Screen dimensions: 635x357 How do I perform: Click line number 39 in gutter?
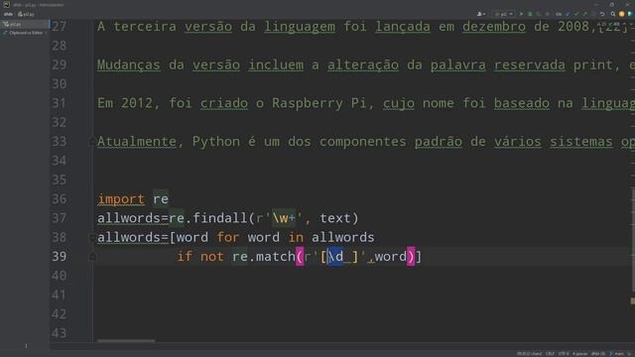[x=60, y=257]
